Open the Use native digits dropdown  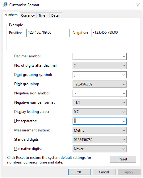(99, 149)
